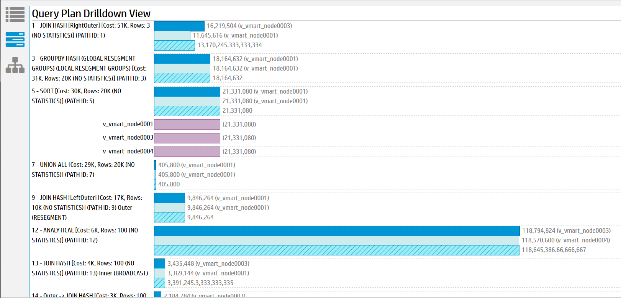Click the purple bar for v_vmart_node0004
The image size is (621, 298).
[187, 151]
